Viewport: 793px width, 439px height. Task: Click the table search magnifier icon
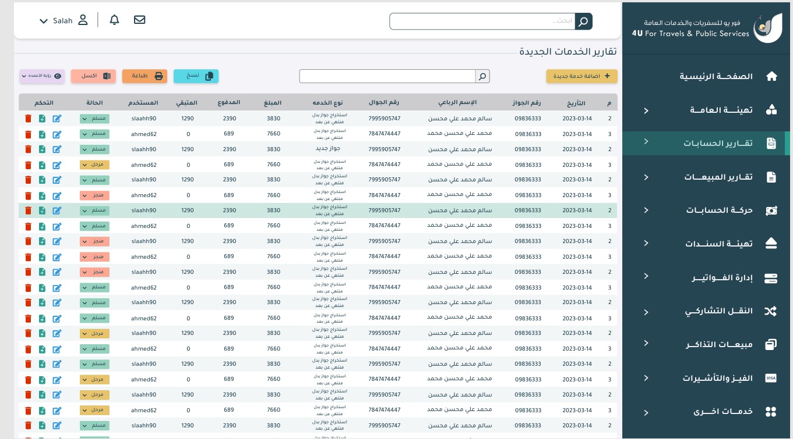[482, 76]
